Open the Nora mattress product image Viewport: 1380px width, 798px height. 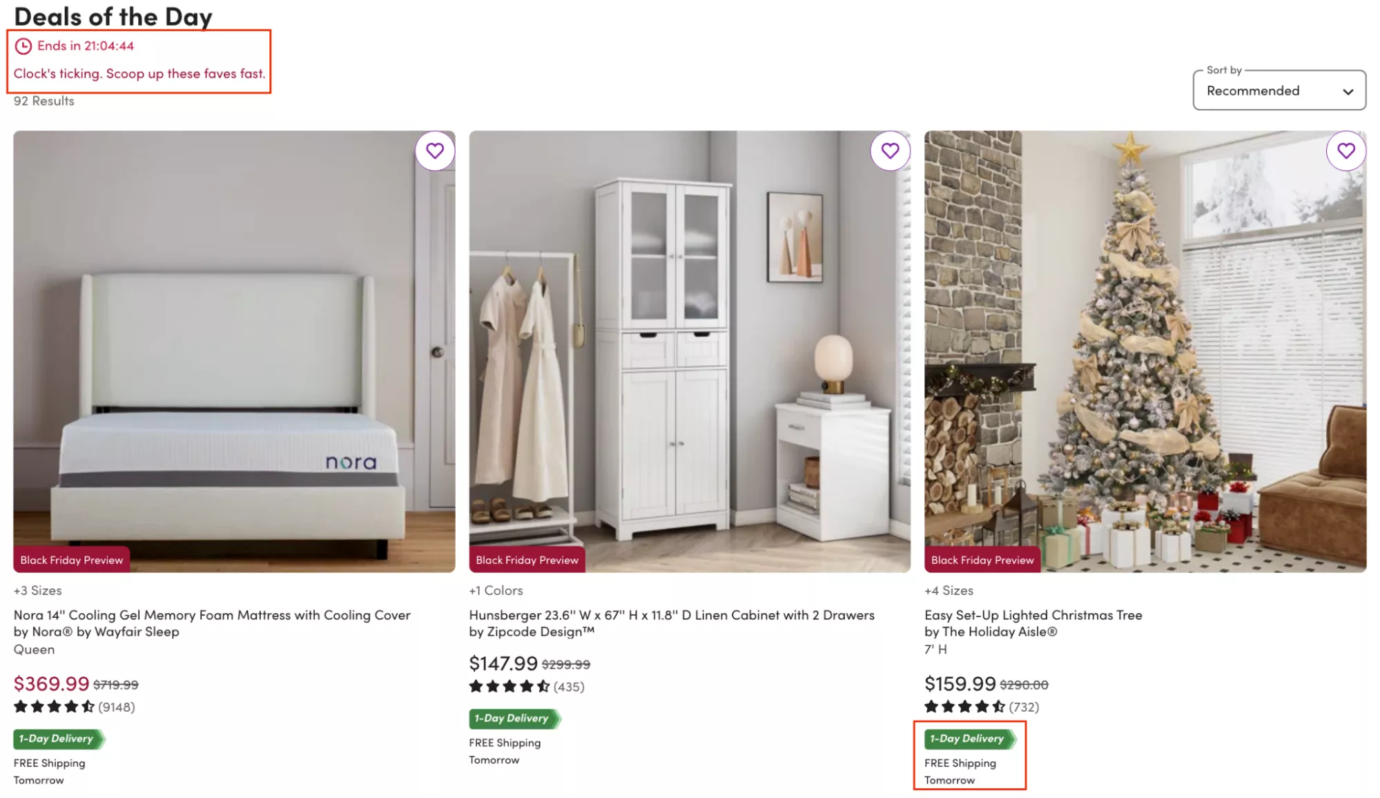pyautogui.click(x=234, y=351)
